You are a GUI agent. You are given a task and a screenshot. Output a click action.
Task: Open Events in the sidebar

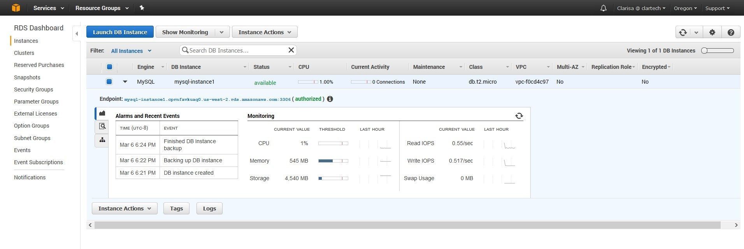click(22, 150)
